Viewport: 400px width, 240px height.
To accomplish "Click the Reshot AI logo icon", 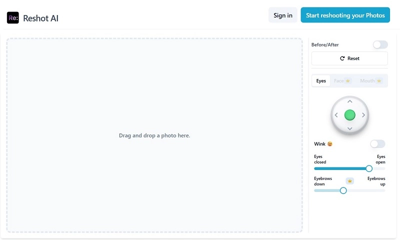I will 12,18.
